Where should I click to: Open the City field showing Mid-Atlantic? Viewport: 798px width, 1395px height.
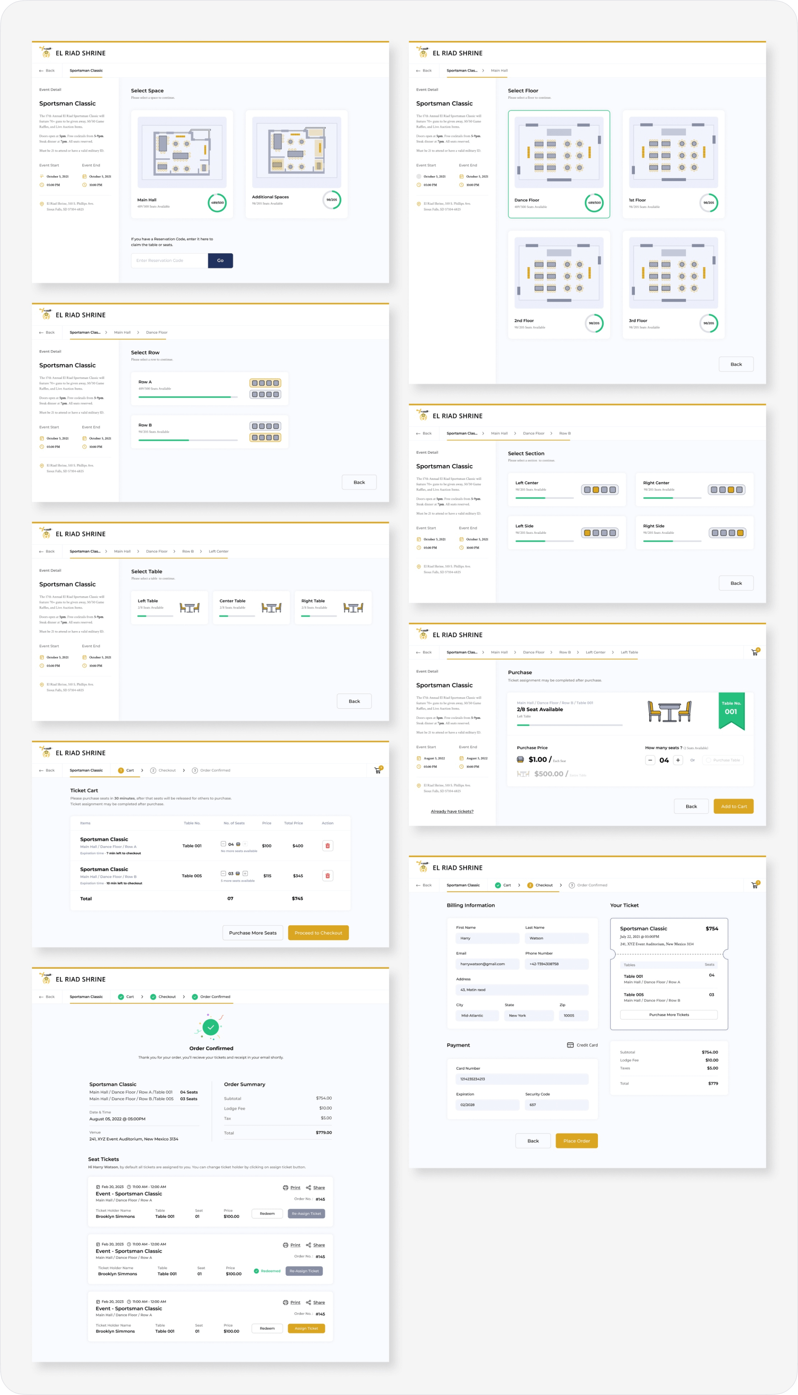pyautogui.click(x=477, y=1015)
